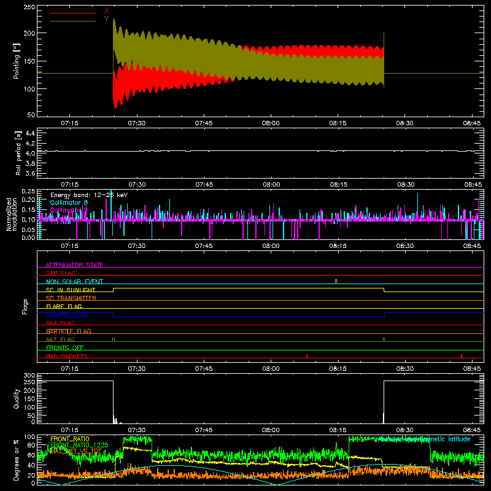Click the 08:15 time label under Flags plot

click(x=338, y=369)
